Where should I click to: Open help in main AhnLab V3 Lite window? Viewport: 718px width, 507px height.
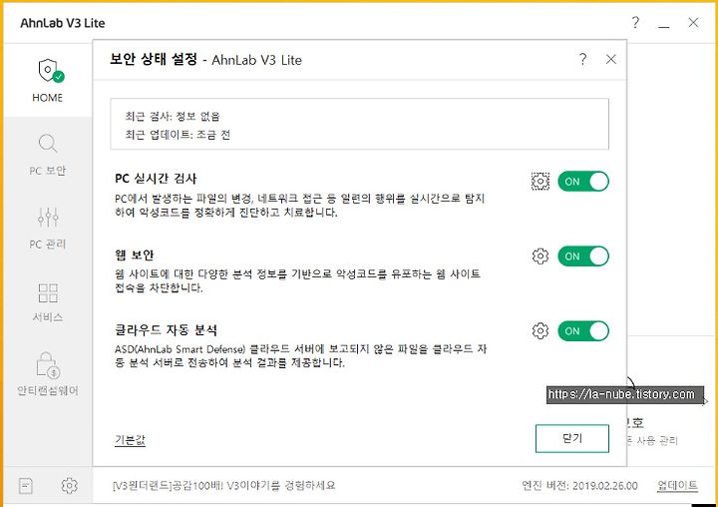635,23
